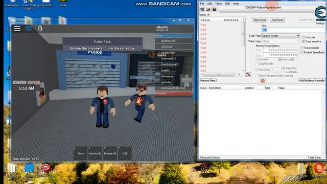Click the Start address field

point(281,50)
